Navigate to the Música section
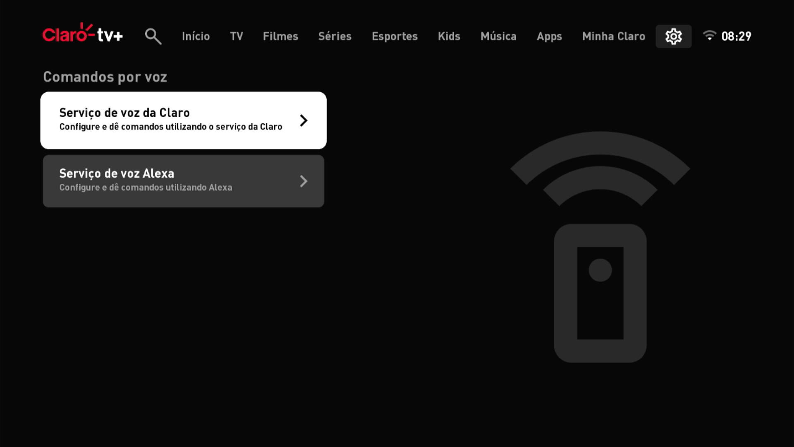 [498, 36]
